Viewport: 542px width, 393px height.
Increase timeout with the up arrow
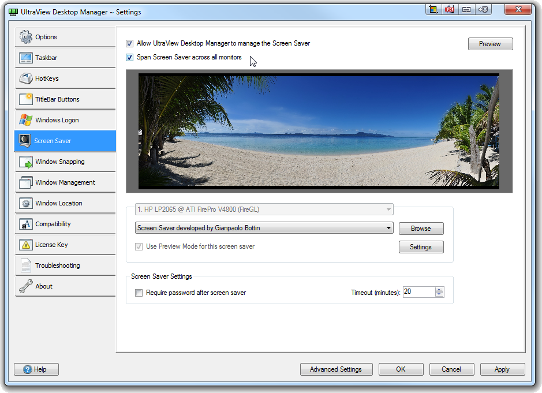439,290
